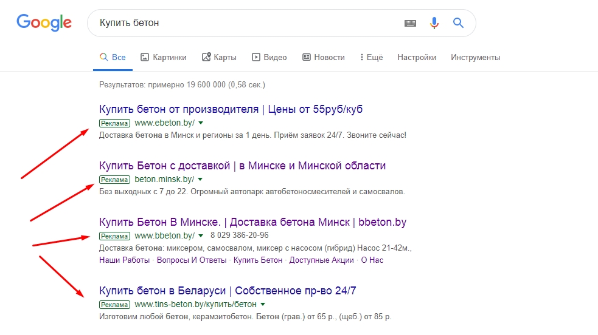598x335 pixels.
Task: Open ad link Купить бетон в Беларуси
Action: click(x=228, y=291)
